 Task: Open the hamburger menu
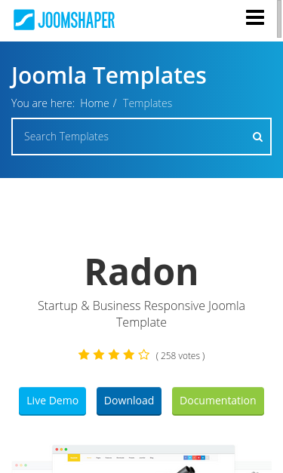[255, 17]
